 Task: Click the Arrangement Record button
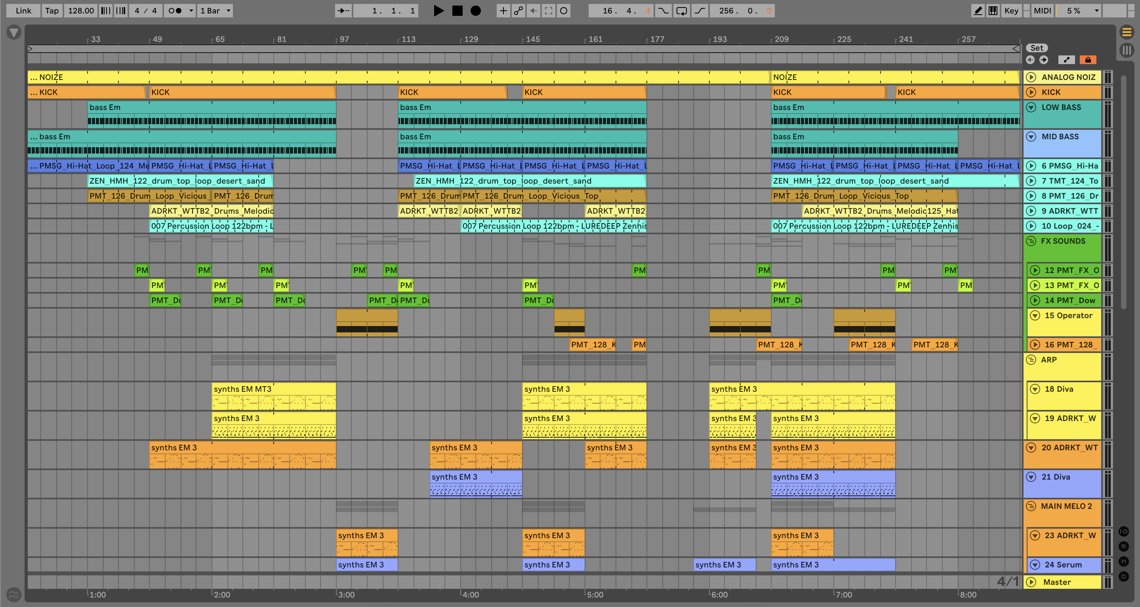475,11
